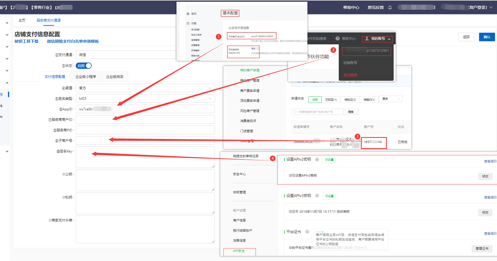Open the 支付信息配置 tab
This screenshot has width=497, height=261.
pos(55,77)
